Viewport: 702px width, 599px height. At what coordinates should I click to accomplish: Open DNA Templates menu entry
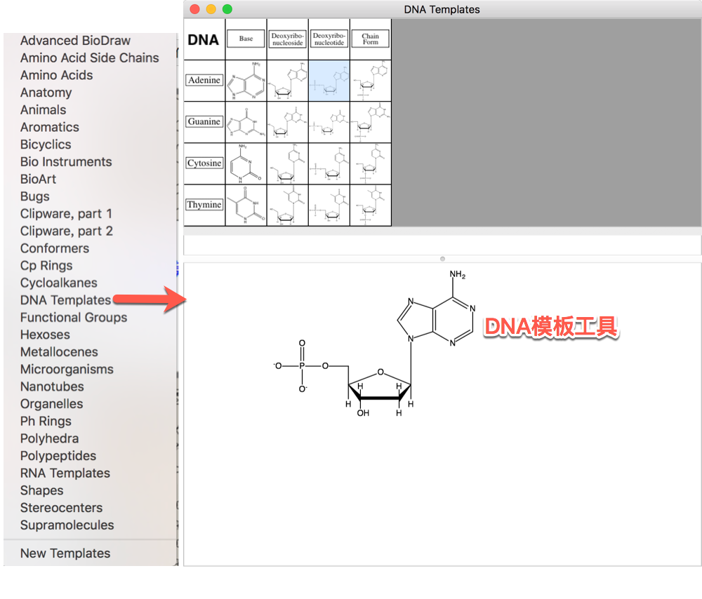click(x=65, y=300)
